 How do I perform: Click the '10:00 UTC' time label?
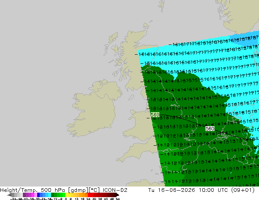pyautogui.click(x=214, y=190)
